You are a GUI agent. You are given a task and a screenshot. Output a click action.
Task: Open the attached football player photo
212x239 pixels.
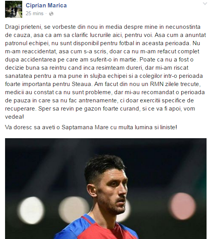pyautogui.click(x=106, y=188)
